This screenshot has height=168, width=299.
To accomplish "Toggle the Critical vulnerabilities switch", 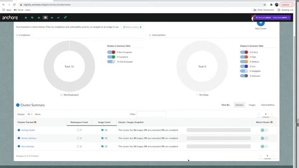I will pyautogui.click(x=244, y=52).
